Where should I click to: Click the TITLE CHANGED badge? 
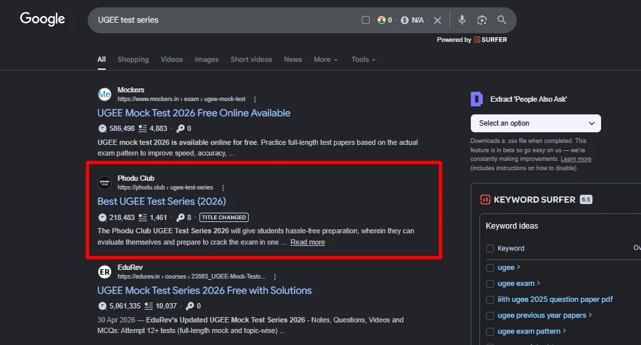pos(224,217)
